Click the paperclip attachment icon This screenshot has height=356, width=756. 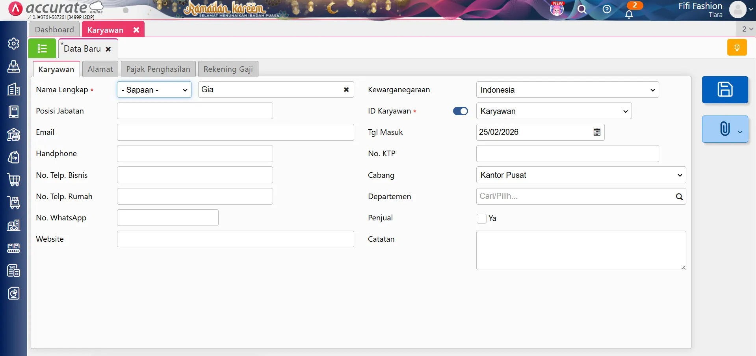pyautogui.click(x=724, y=129)
